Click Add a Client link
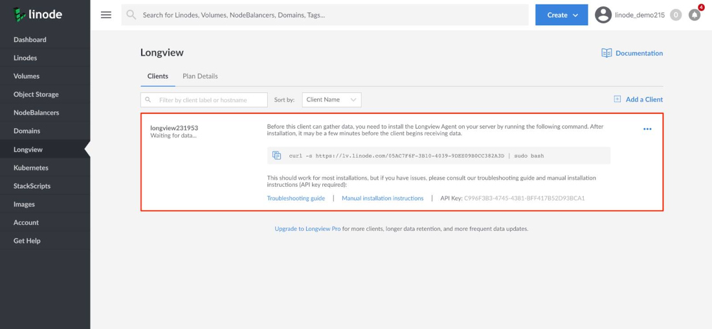Image resolution: width=712 pixels, height=329 pixels. 644,100
